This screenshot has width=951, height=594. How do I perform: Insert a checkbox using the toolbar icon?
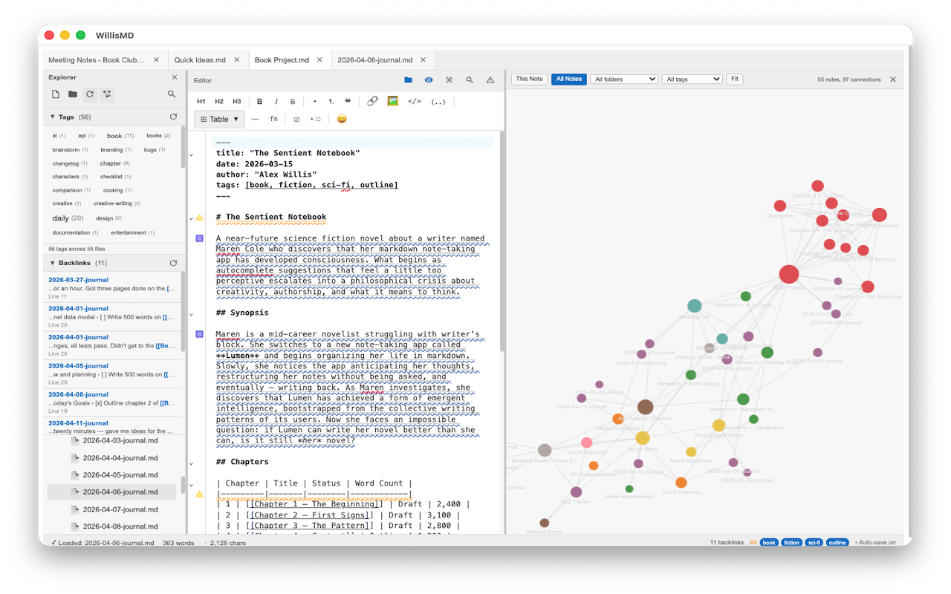pyautogui.click(x=296, y=119)
